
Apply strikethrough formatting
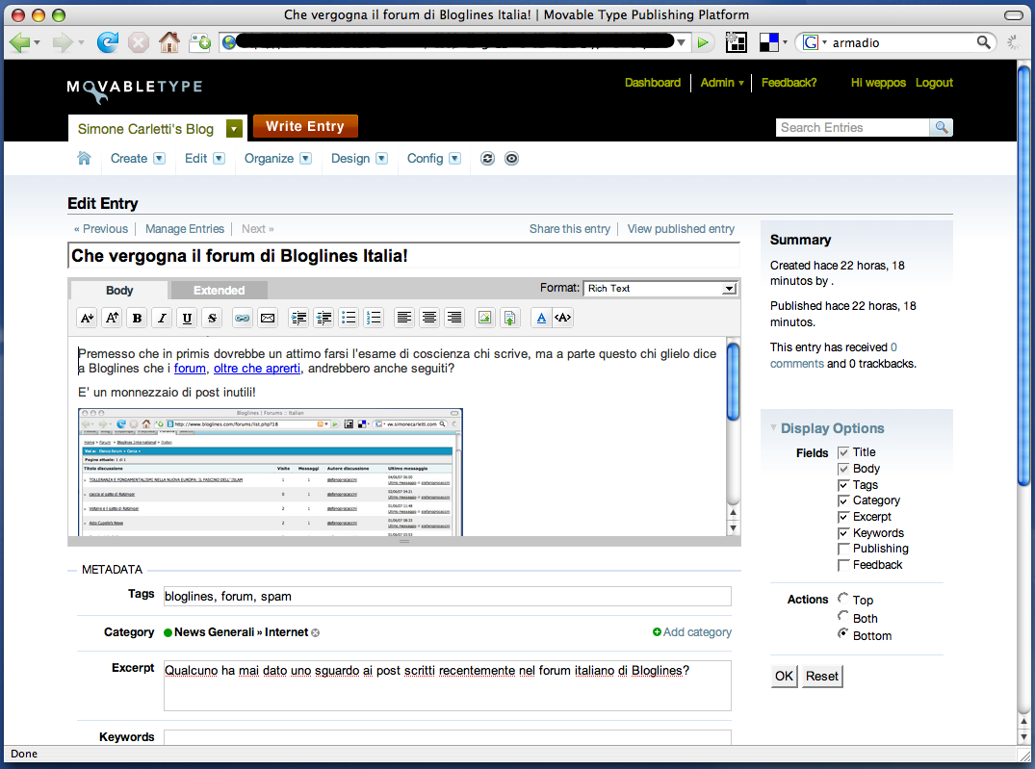pyautogui.click(x=212, y=318)
